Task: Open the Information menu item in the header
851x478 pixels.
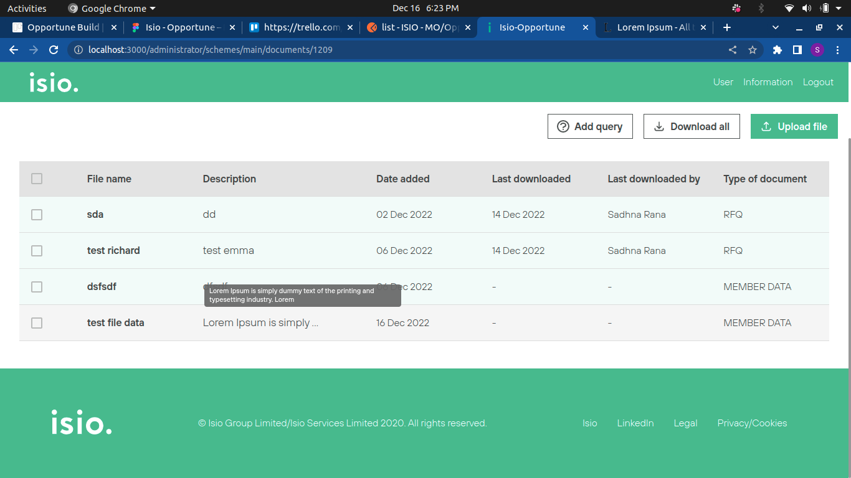Action: pos(768,82)
